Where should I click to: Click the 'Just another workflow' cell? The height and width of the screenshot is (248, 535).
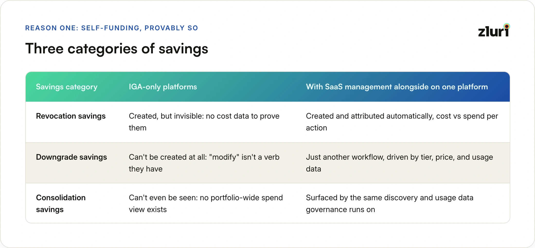click(x=399, y=163)
